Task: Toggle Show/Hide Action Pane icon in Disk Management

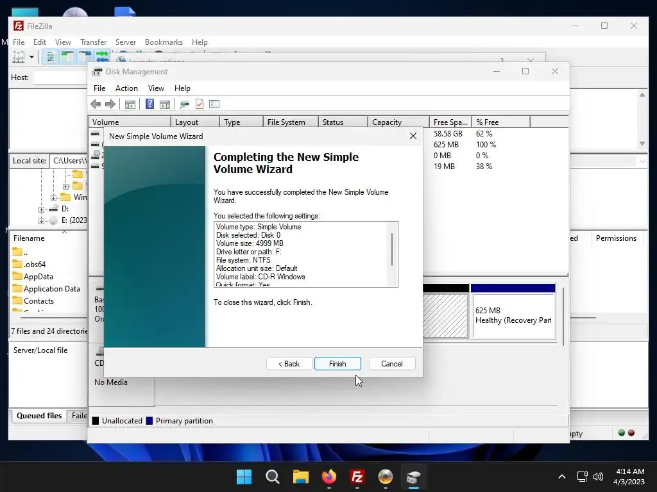Action: click(x=165, y=104)
